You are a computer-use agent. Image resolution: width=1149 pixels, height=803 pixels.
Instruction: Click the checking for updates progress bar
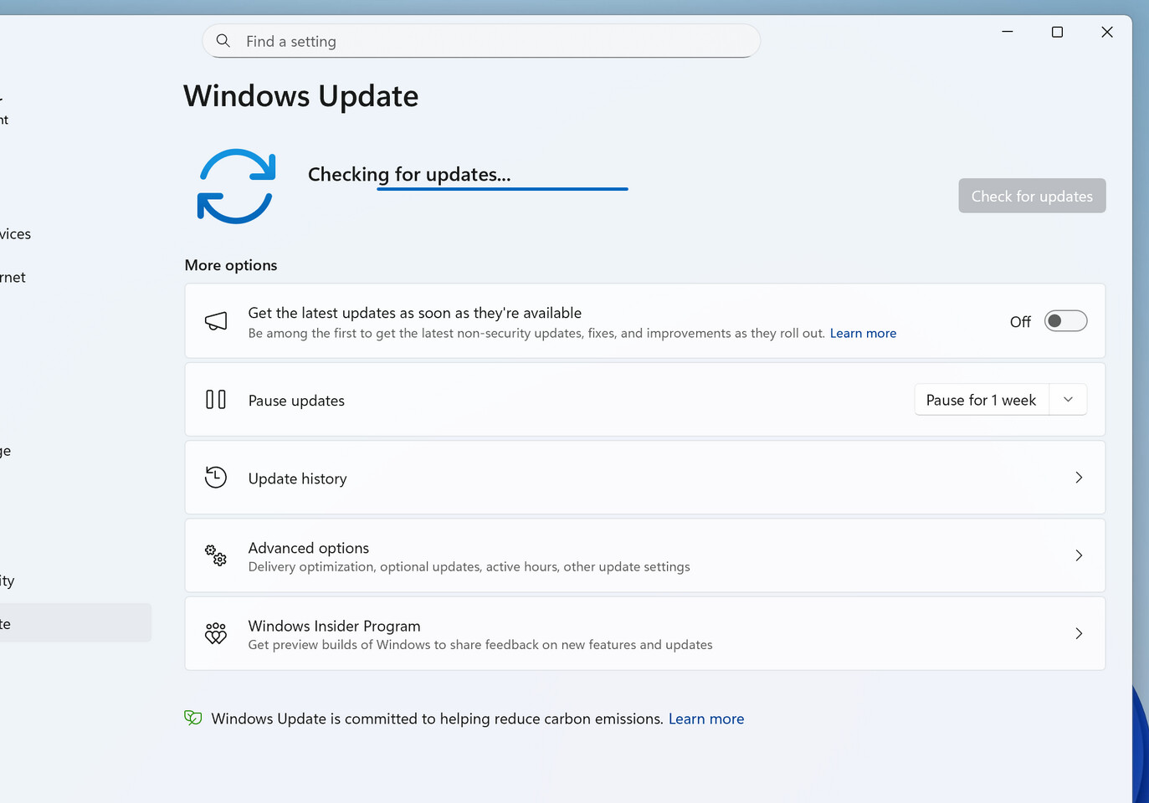pyautogui.click(x=502, y=189)
